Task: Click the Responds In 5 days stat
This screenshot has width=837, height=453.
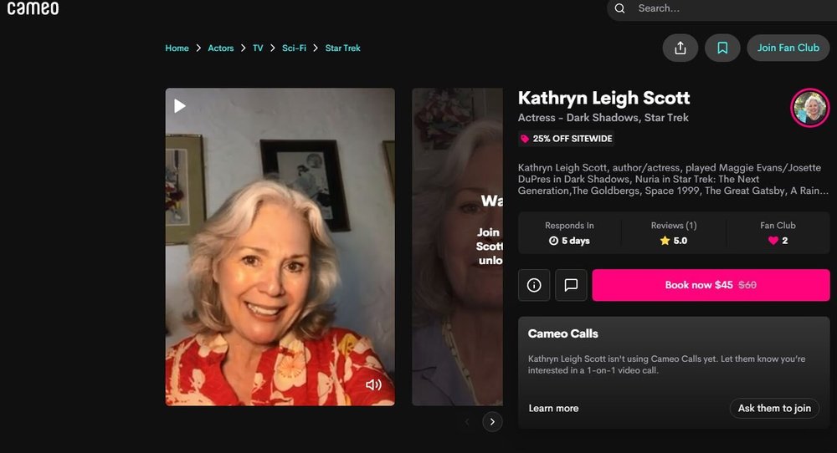Action: click(x=569, y=233)
